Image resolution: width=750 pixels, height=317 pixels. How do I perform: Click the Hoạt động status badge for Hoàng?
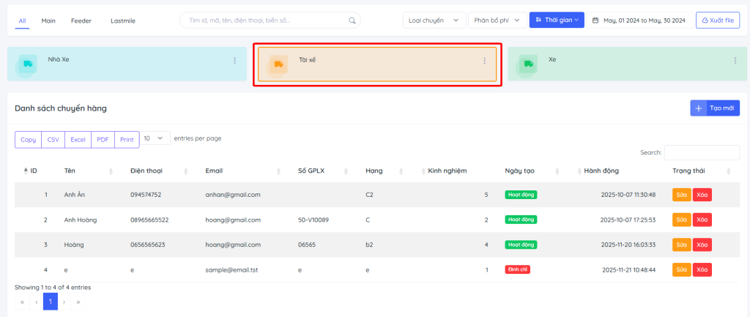tap(520, 245)
